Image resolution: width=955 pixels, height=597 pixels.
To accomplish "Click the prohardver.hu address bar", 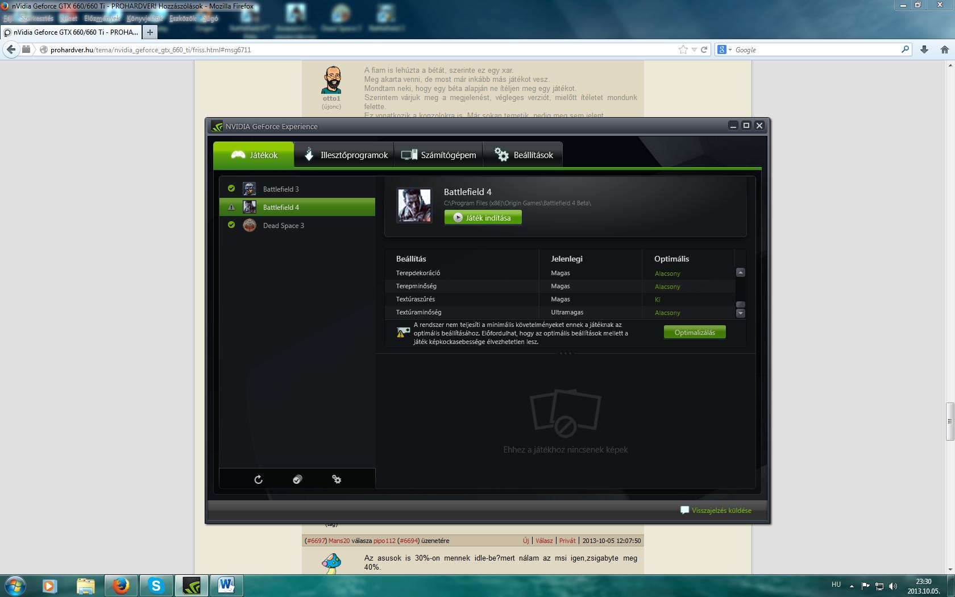I will point(363,49).
